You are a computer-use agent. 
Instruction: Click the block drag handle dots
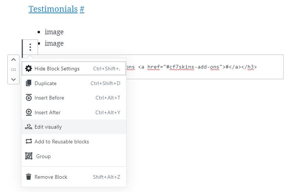(x=13, y=69)
